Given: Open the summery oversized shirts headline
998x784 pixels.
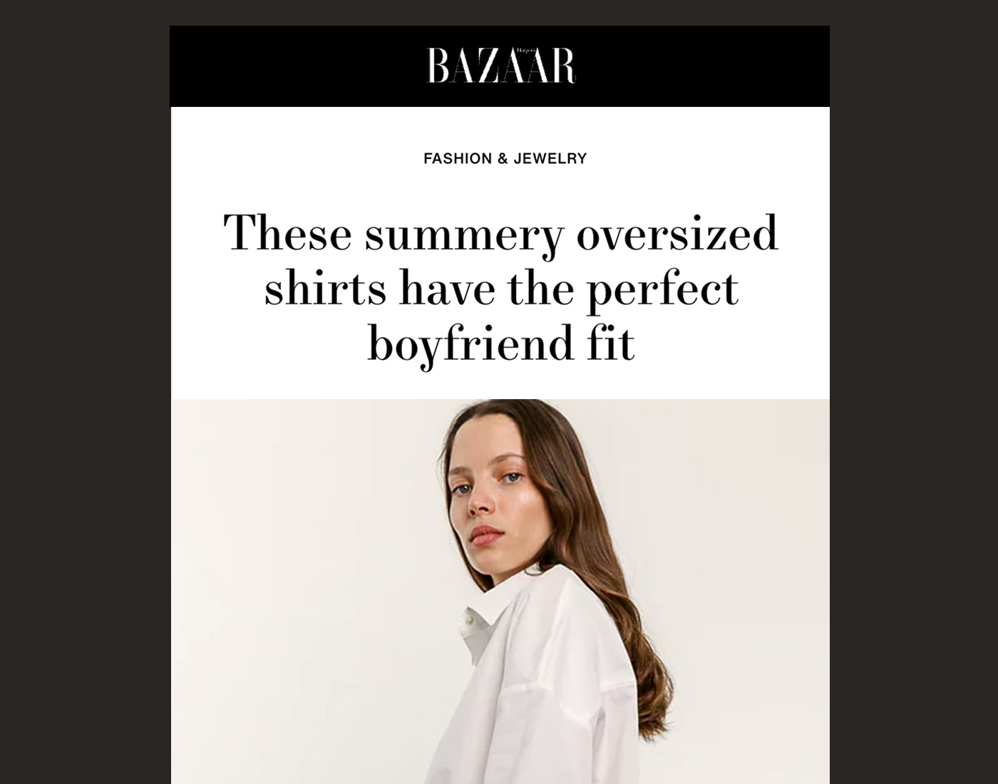Looking at the screenshot, I should 500,288.
